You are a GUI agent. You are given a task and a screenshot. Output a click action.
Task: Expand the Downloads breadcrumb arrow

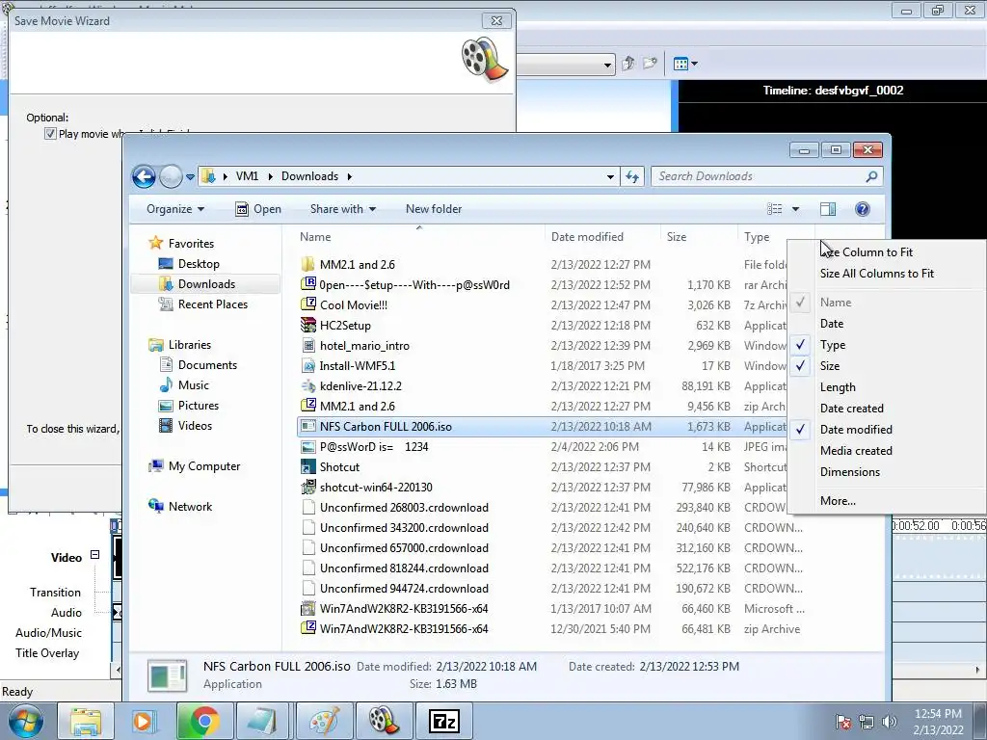(349, 177)
